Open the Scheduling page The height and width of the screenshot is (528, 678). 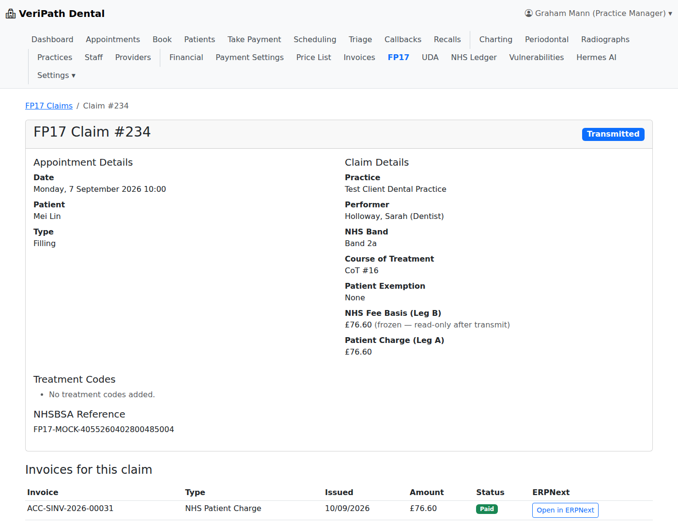pos(315,39)
